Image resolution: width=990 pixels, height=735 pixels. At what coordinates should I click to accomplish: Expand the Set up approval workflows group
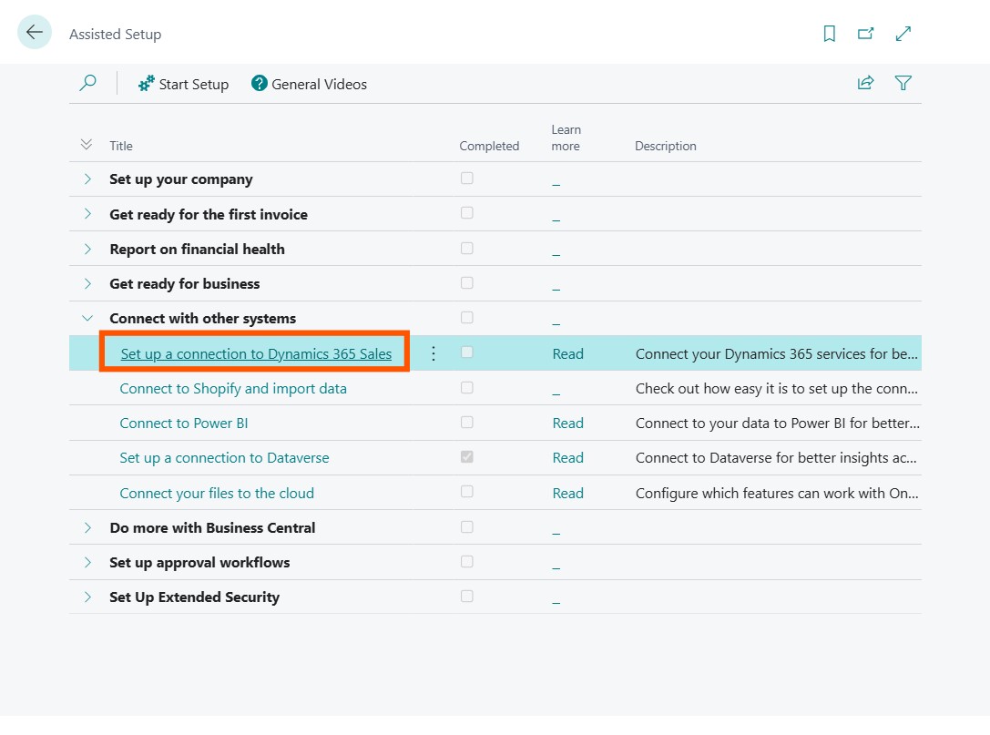tap(87, 562)
